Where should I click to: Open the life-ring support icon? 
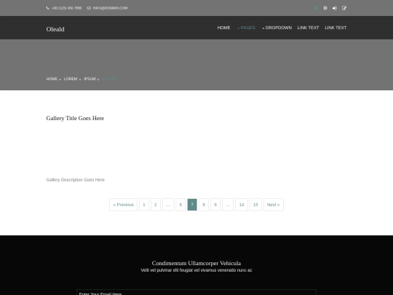point(325,8)
